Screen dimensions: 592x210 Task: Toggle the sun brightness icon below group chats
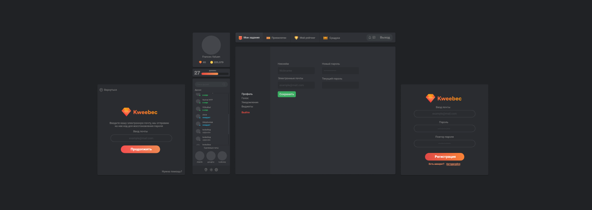(211, 170)
